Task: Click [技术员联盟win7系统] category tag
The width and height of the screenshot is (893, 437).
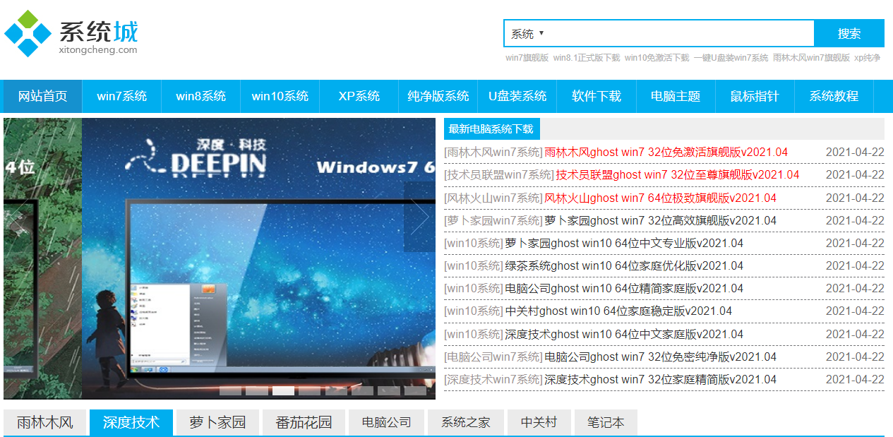Action: (x=499, y=175)
